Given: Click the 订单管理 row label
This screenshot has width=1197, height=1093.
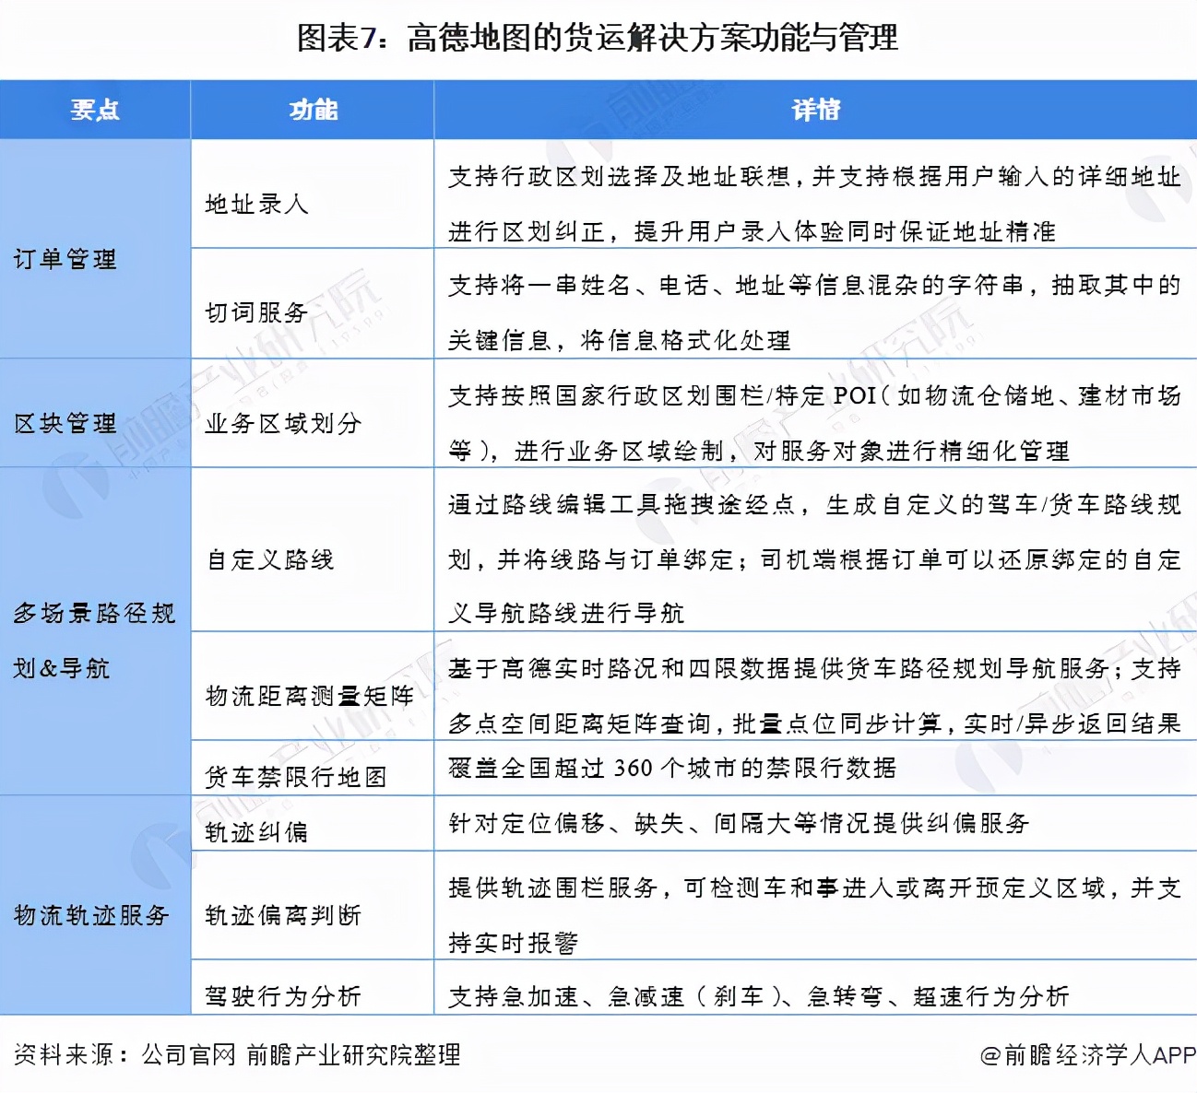Looking at the screenshot, I should pos(66,260).
